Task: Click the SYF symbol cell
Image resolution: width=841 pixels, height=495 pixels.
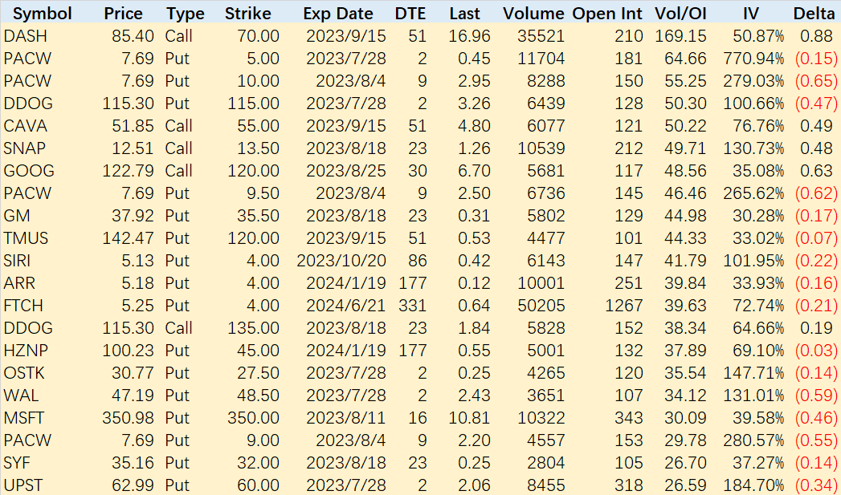Action: 17,464
